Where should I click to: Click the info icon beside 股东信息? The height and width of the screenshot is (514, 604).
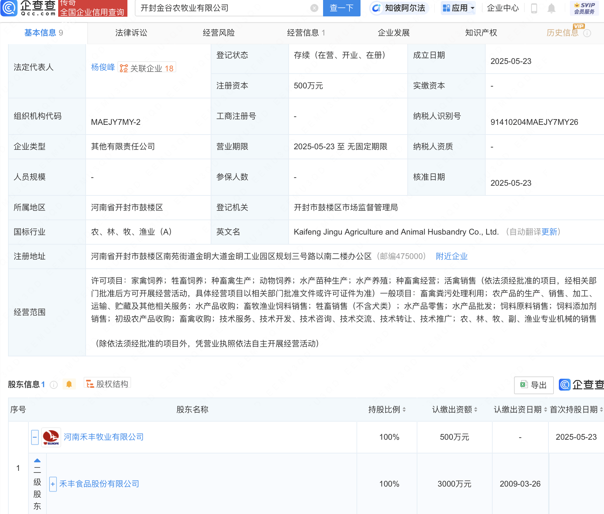[54, 385]
